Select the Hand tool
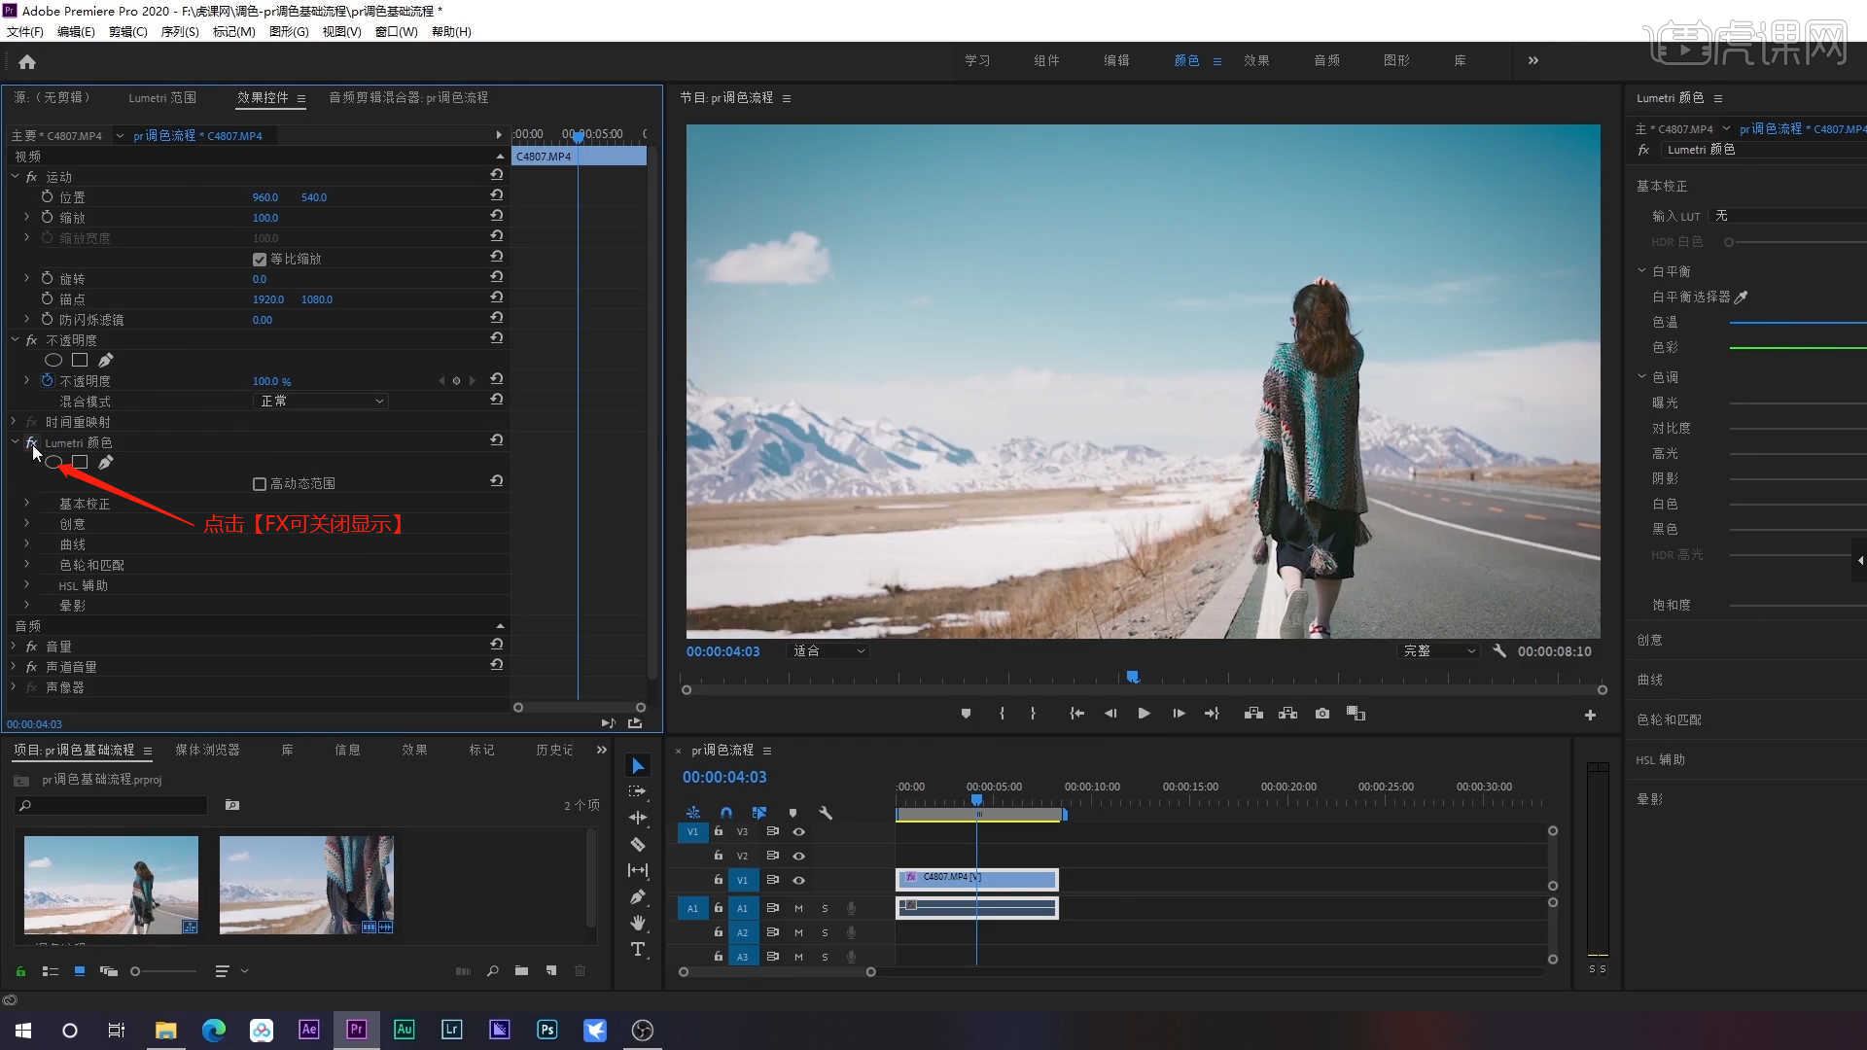 638,923
